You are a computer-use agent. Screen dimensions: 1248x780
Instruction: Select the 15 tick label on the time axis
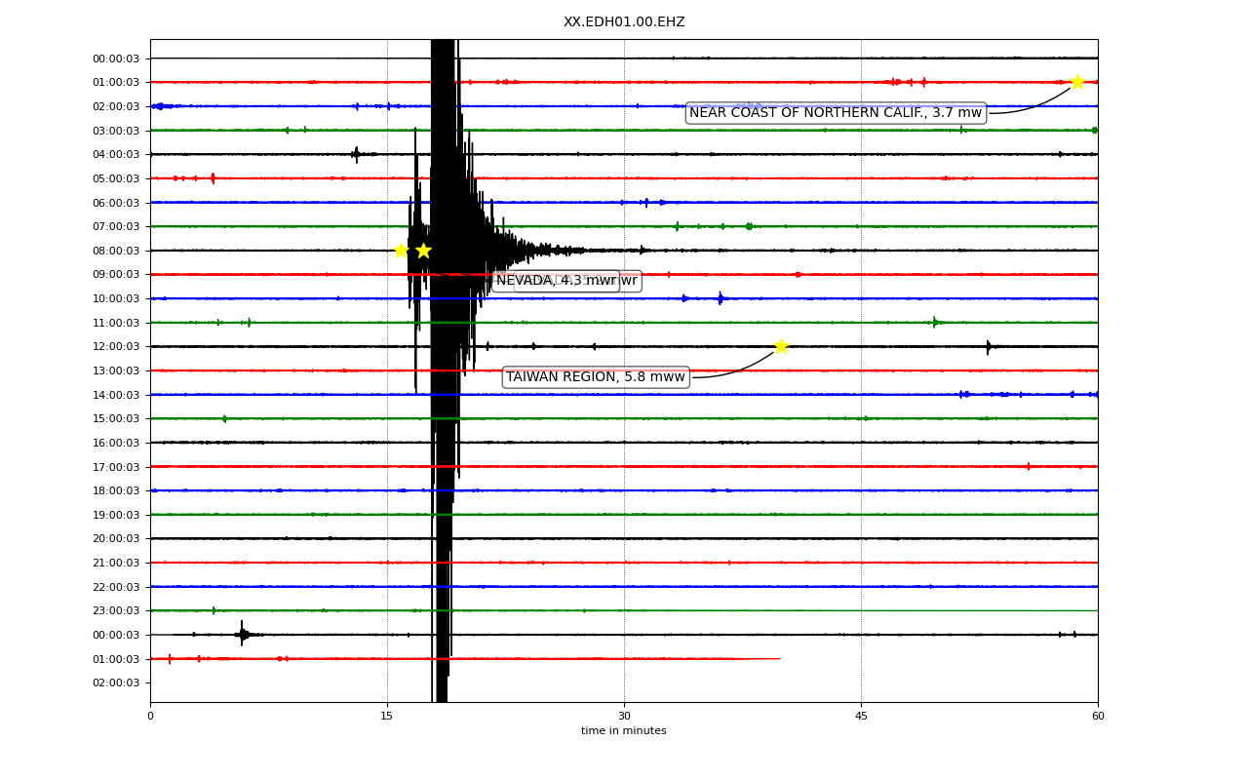(387, 717)
